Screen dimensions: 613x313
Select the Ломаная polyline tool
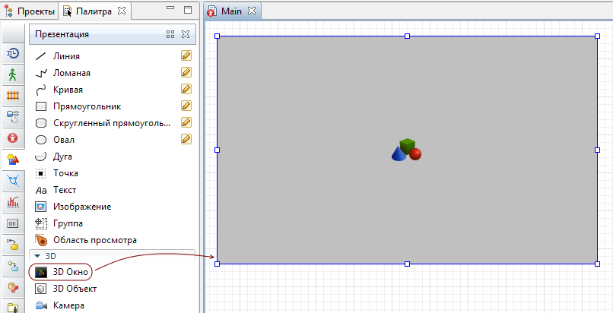(x=71, y=73)
